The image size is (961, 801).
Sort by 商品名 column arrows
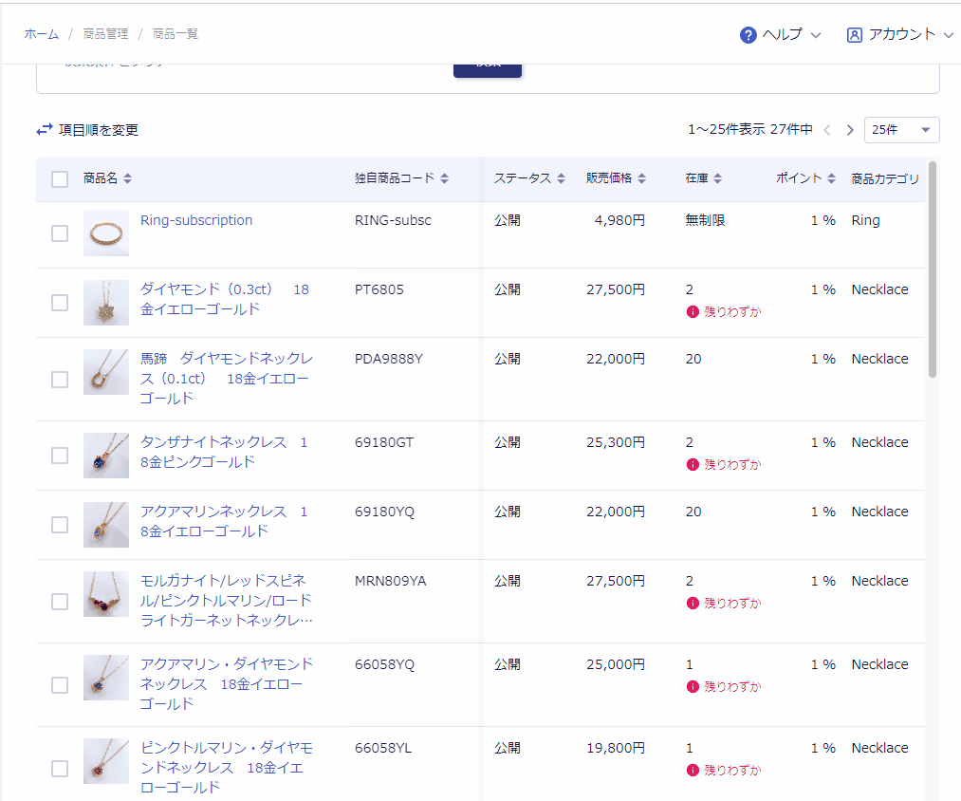[x=127, y=178]
